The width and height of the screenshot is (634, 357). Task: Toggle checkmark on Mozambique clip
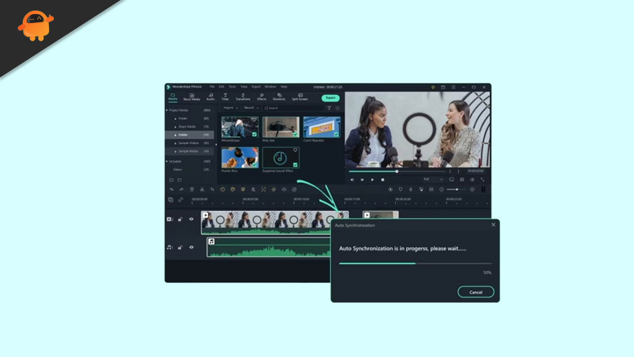pyautogui.click(x=255, y=135)
